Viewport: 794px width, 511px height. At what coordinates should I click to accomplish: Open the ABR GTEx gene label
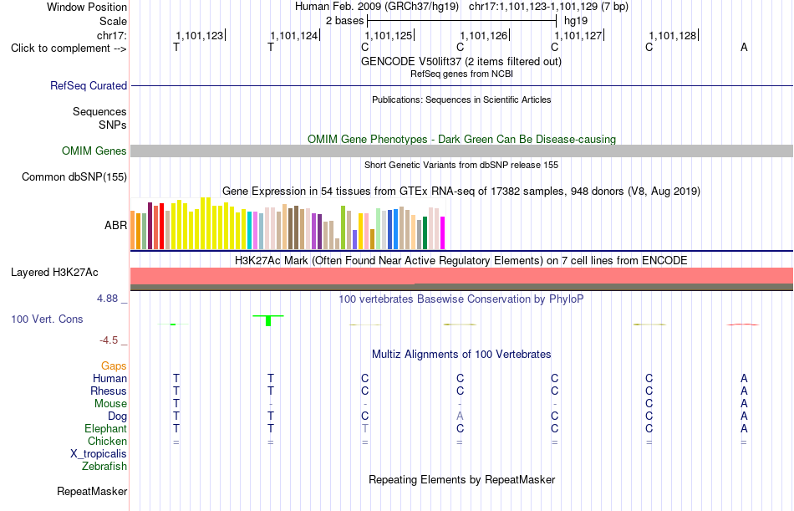pyautogui.click(x=115, y=225)
